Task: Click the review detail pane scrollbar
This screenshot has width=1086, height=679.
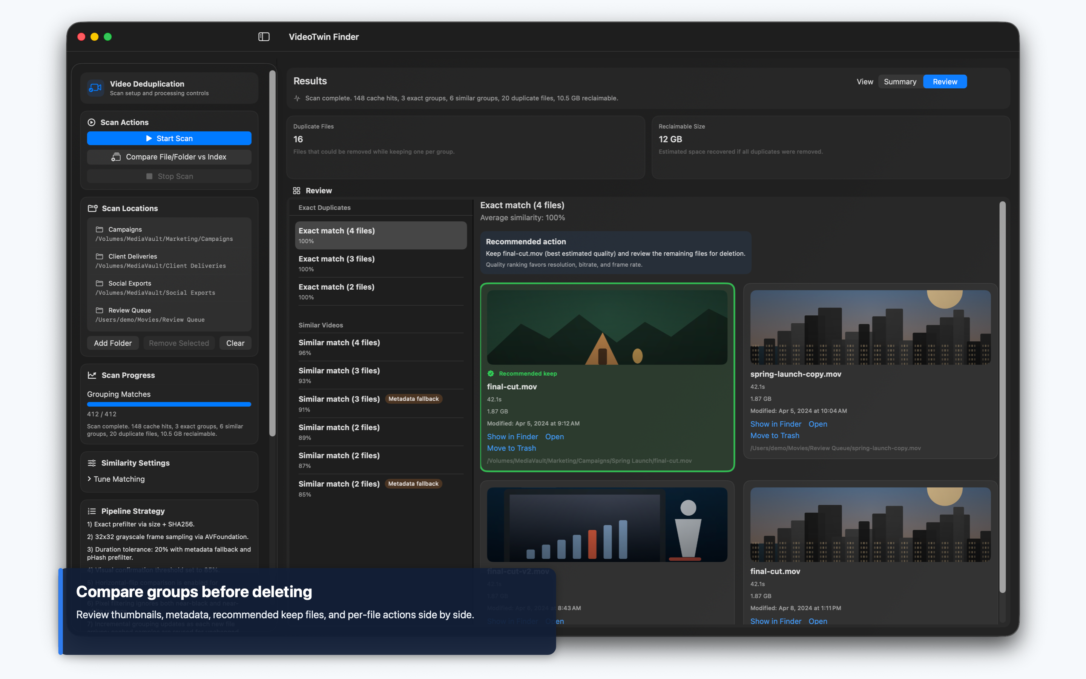Action: pos(1003,398)
